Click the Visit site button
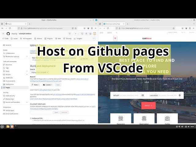196x147 pixels. click(x=85, y=59)
